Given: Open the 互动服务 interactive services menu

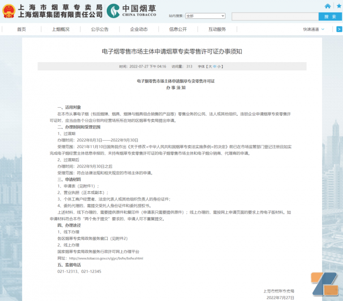Looking at the screenshot, I should coord(217,29).
